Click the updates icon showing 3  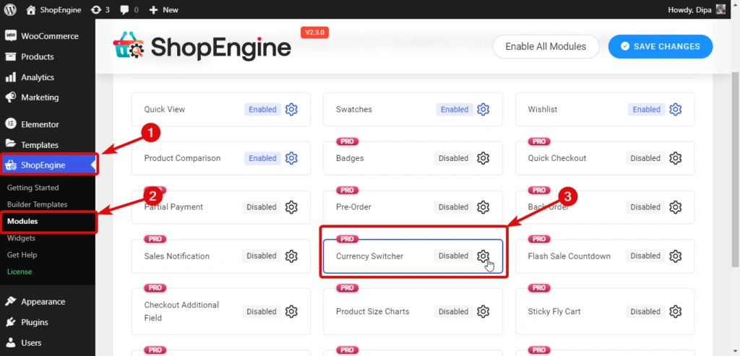click(x=100, y=10)
